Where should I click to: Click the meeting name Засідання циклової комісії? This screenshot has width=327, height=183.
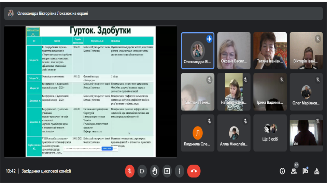(x=46, y=171)
